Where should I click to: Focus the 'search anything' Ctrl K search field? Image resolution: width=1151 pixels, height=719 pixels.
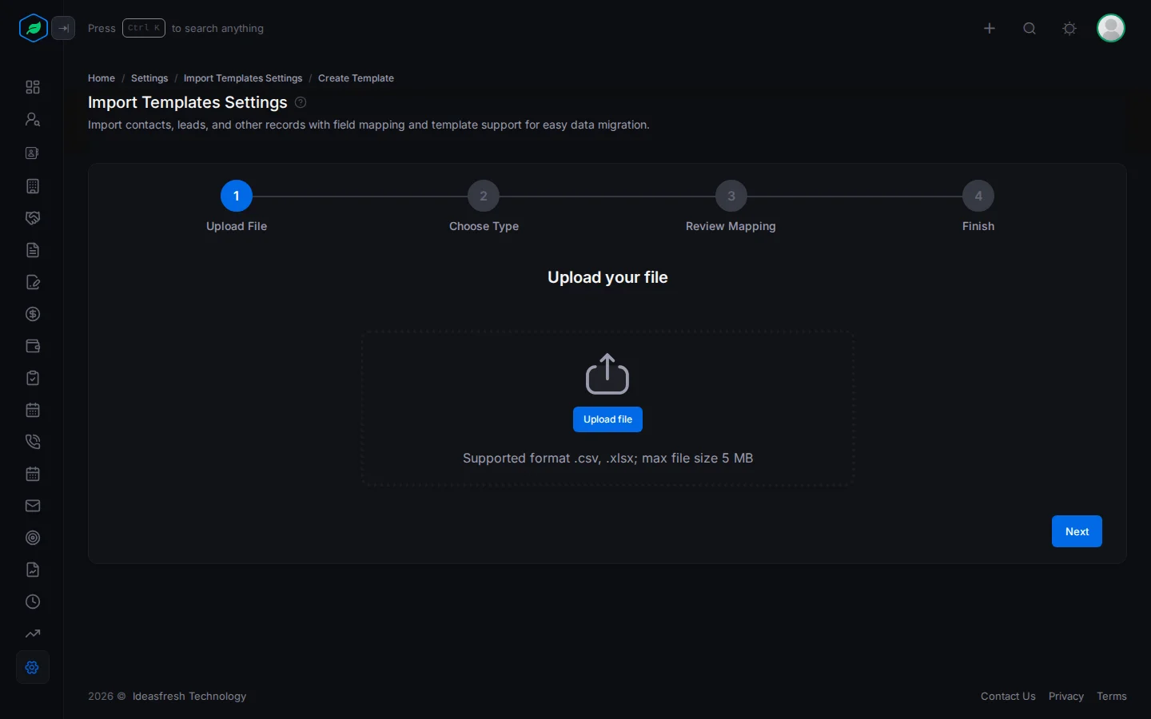[176, 28]
